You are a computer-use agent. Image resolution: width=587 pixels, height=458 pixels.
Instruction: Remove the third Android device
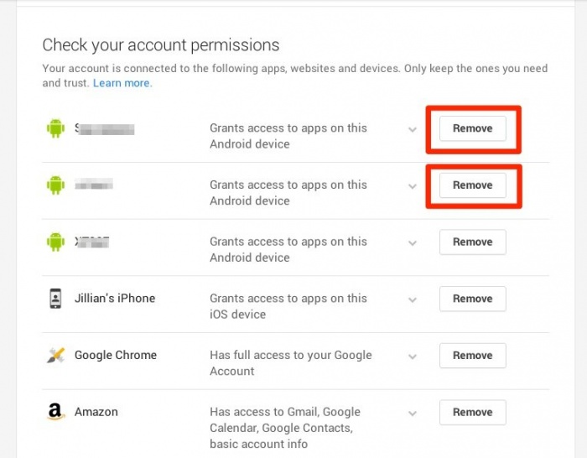(x=473, y=242)
